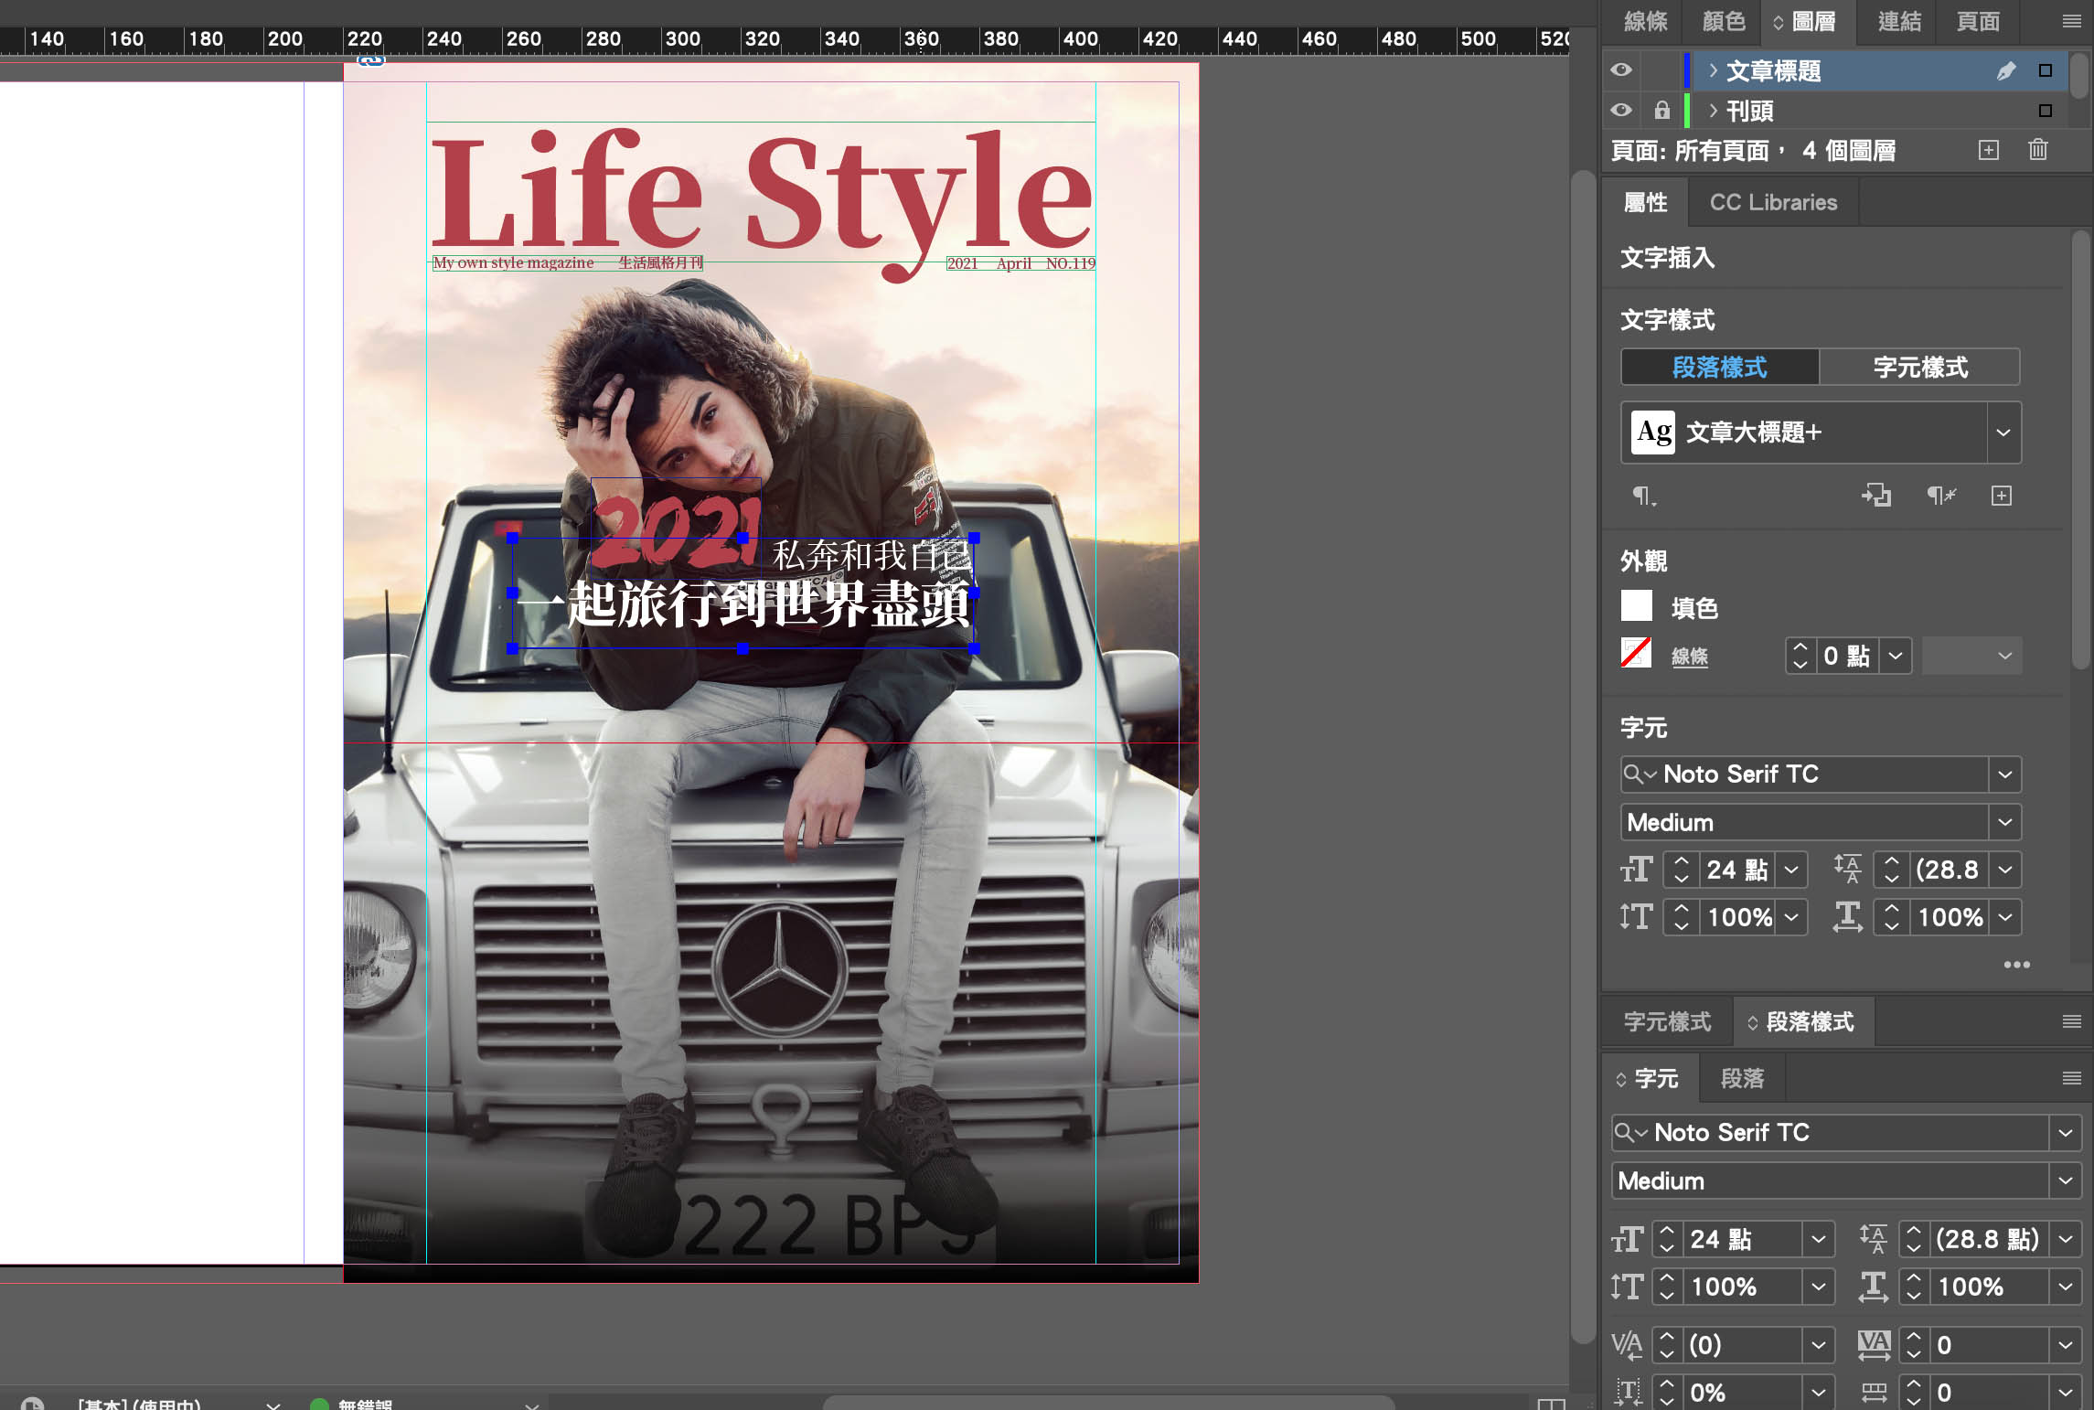Click the 線條 stroke link in 外觀
The height and width of the screenshot is (1410, 2094).
point(1689,657)
